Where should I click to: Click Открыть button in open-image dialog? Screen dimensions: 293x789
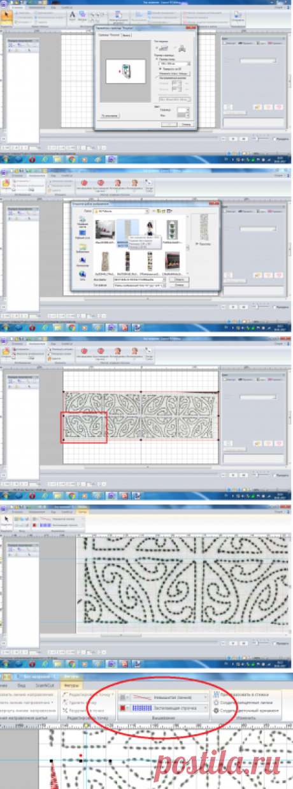coord(178,279)
